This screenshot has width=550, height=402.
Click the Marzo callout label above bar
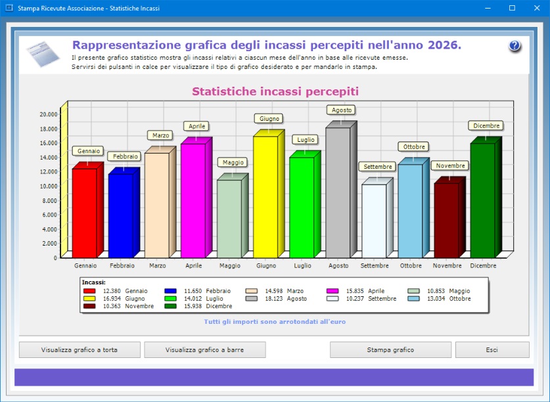(x=160, y=135)
